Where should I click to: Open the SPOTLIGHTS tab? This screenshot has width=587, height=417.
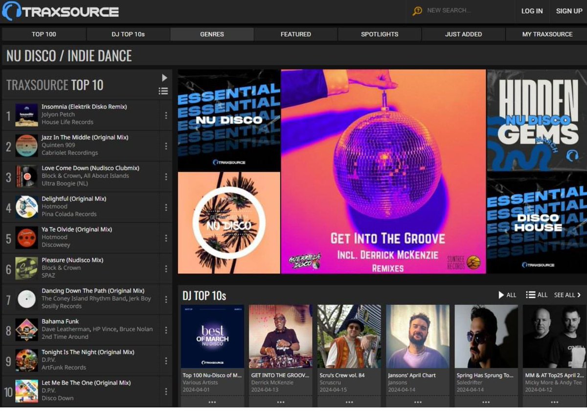pos(380,34)
